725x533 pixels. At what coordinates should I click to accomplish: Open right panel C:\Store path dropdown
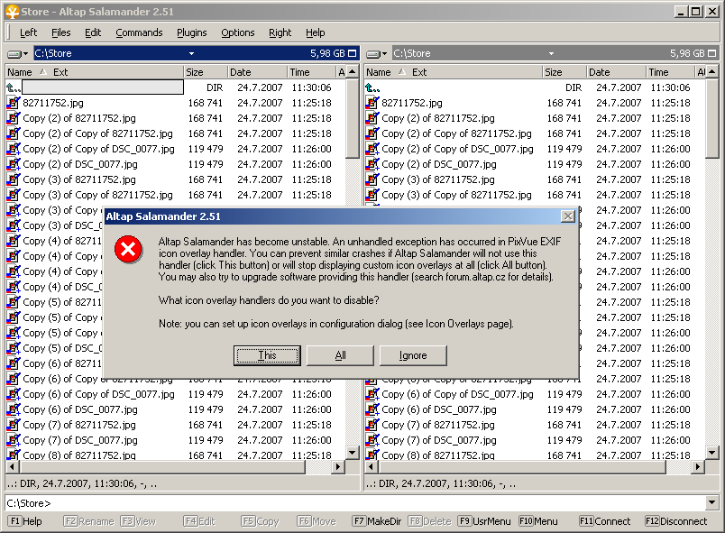(551, 53)
